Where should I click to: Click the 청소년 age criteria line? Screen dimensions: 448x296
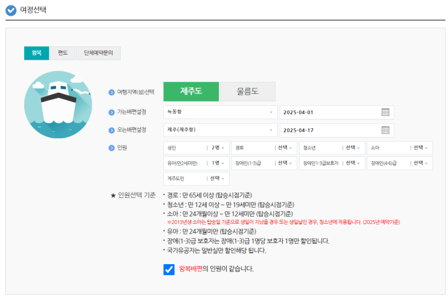(230, 205)
